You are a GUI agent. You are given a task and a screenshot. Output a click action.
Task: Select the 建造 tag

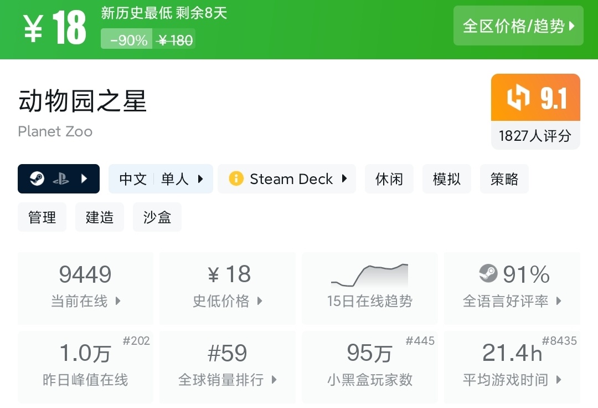[100, 217]
